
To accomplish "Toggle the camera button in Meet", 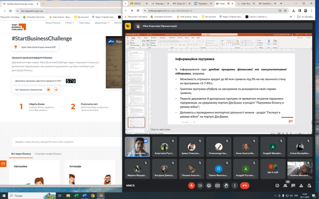I will pos(200,186).
